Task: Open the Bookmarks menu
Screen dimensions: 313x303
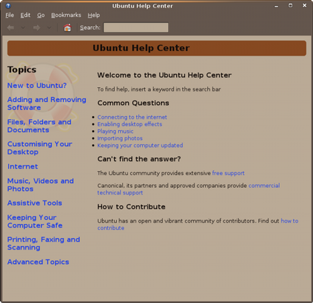Action: (66, 15)
